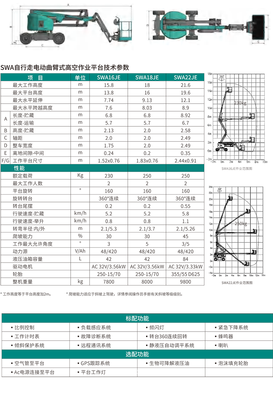The width and height of the screenshot is (273, 397).
Task: Select the SWA18JE column header
Action: click(147, 77)
